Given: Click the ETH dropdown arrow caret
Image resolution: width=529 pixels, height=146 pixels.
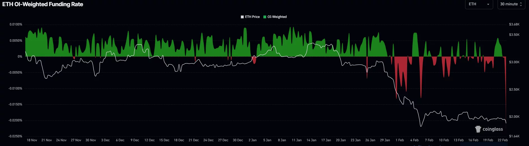Looking at the screenshot, I should 488,4.
